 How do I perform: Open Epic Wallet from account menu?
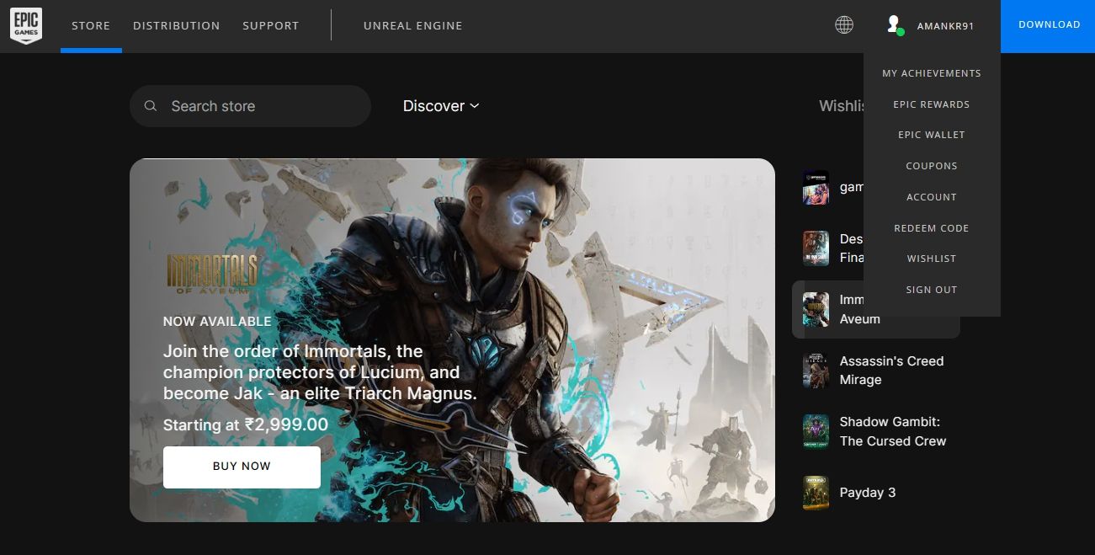931,135
